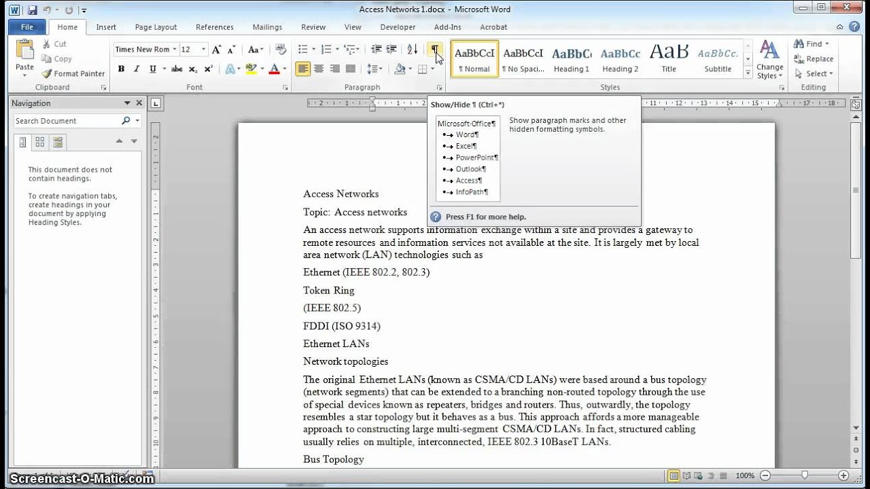The image size is (870, 489).
Task: Open the References tab
Action: coord(215,27)
